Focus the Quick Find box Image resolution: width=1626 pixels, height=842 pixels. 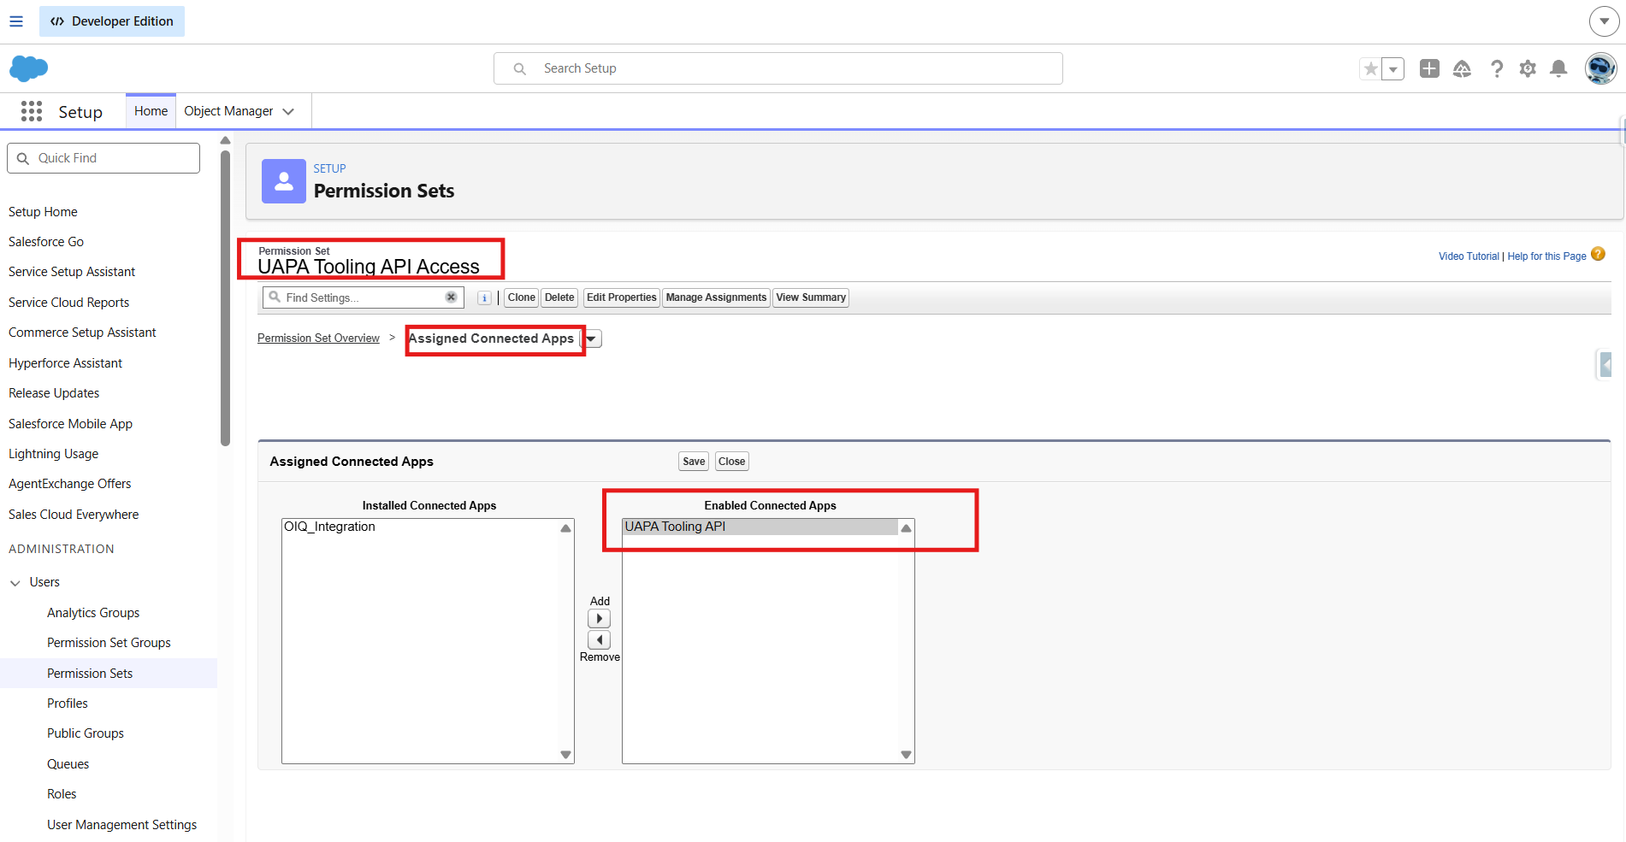(103, 158)
